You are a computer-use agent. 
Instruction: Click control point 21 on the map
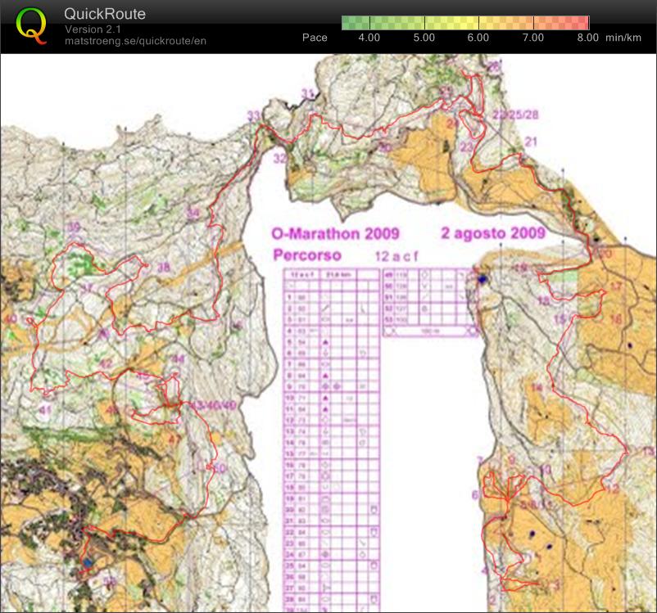[x=531, y=142]
